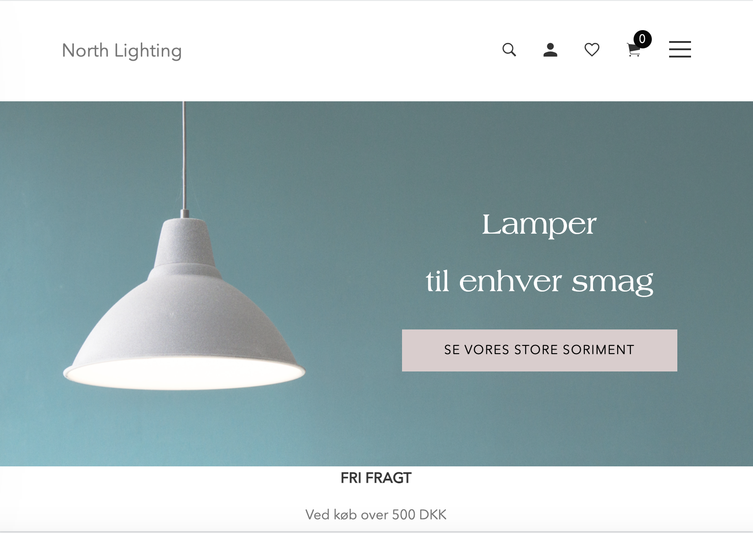Click the cart item count badge
This screenshot has width=753, height=533.
pos(642,39)
